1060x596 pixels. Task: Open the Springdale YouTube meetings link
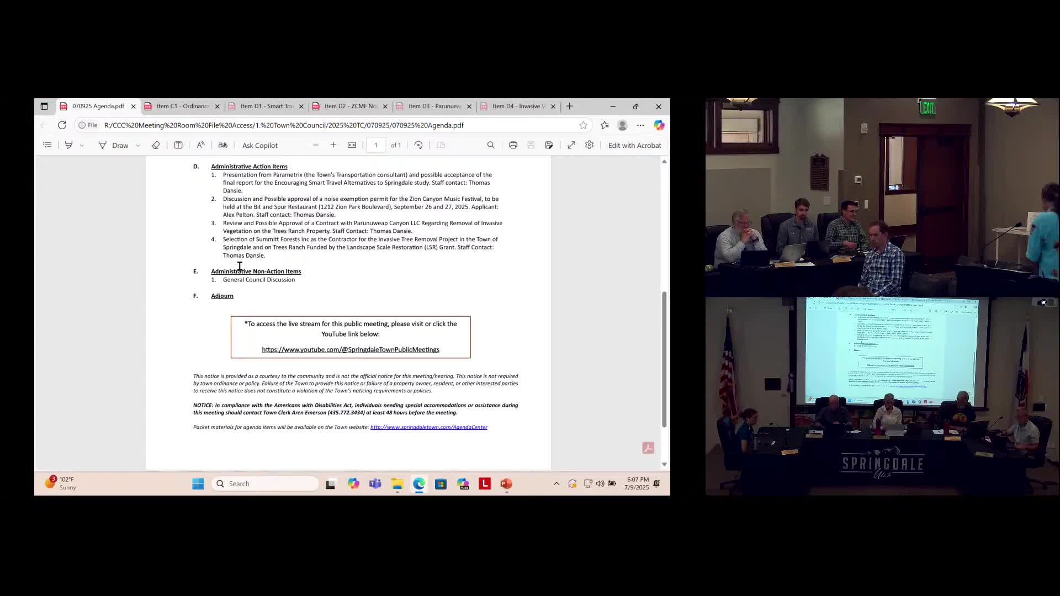pos(351,350)
